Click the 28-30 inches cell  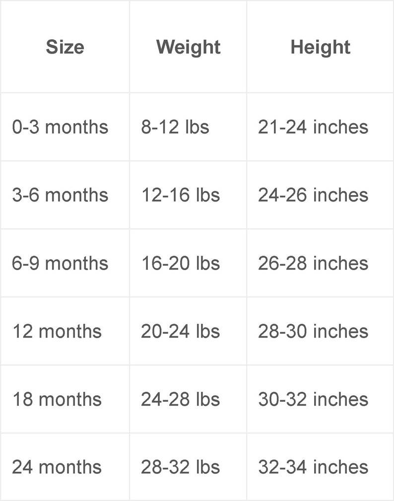click(x=320, y=331)
